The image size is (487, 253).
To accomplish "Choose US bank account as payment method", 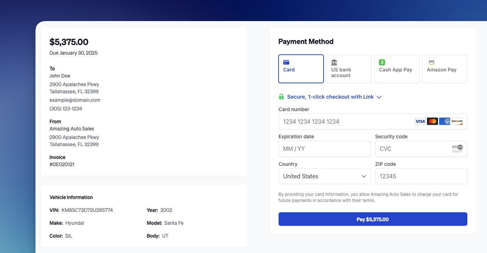I will (x=349, y=69).
